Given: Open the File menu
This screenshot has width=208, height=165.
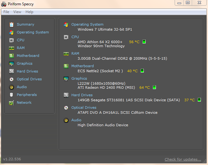Looking at the screenshot, I should coord(6,12).
